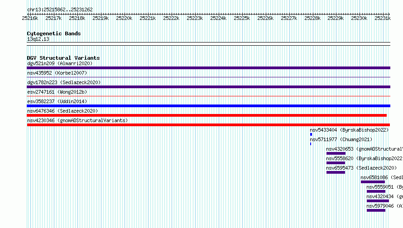This screenshot has width=403, height=228.
Task: Click the 25222k ruler tick label
Action: pyautogui.click(x=172, y=19)
